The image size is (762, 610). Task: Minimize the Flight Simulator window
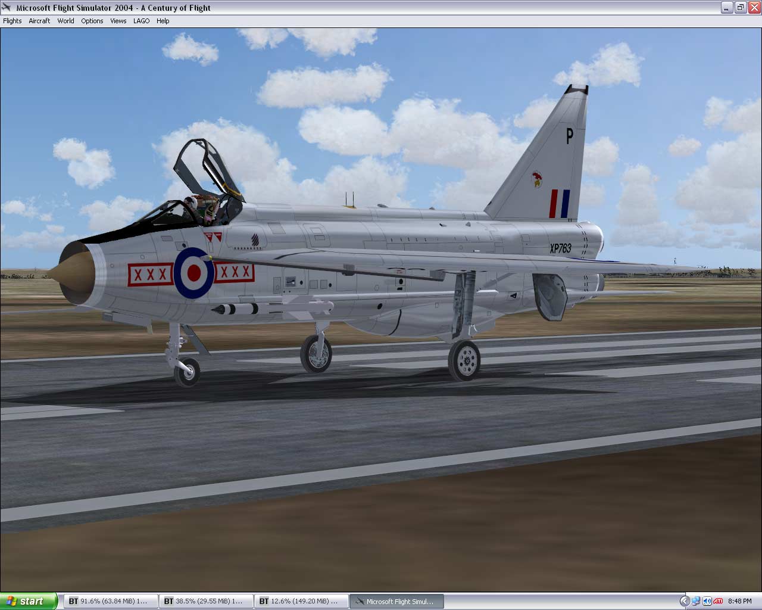click(x=727, y=8)
